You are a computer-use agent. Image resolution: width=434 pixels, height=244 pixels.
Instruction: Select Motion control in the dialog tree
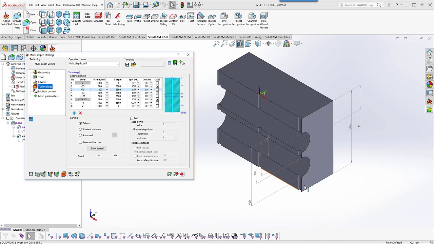click(47, 91)
